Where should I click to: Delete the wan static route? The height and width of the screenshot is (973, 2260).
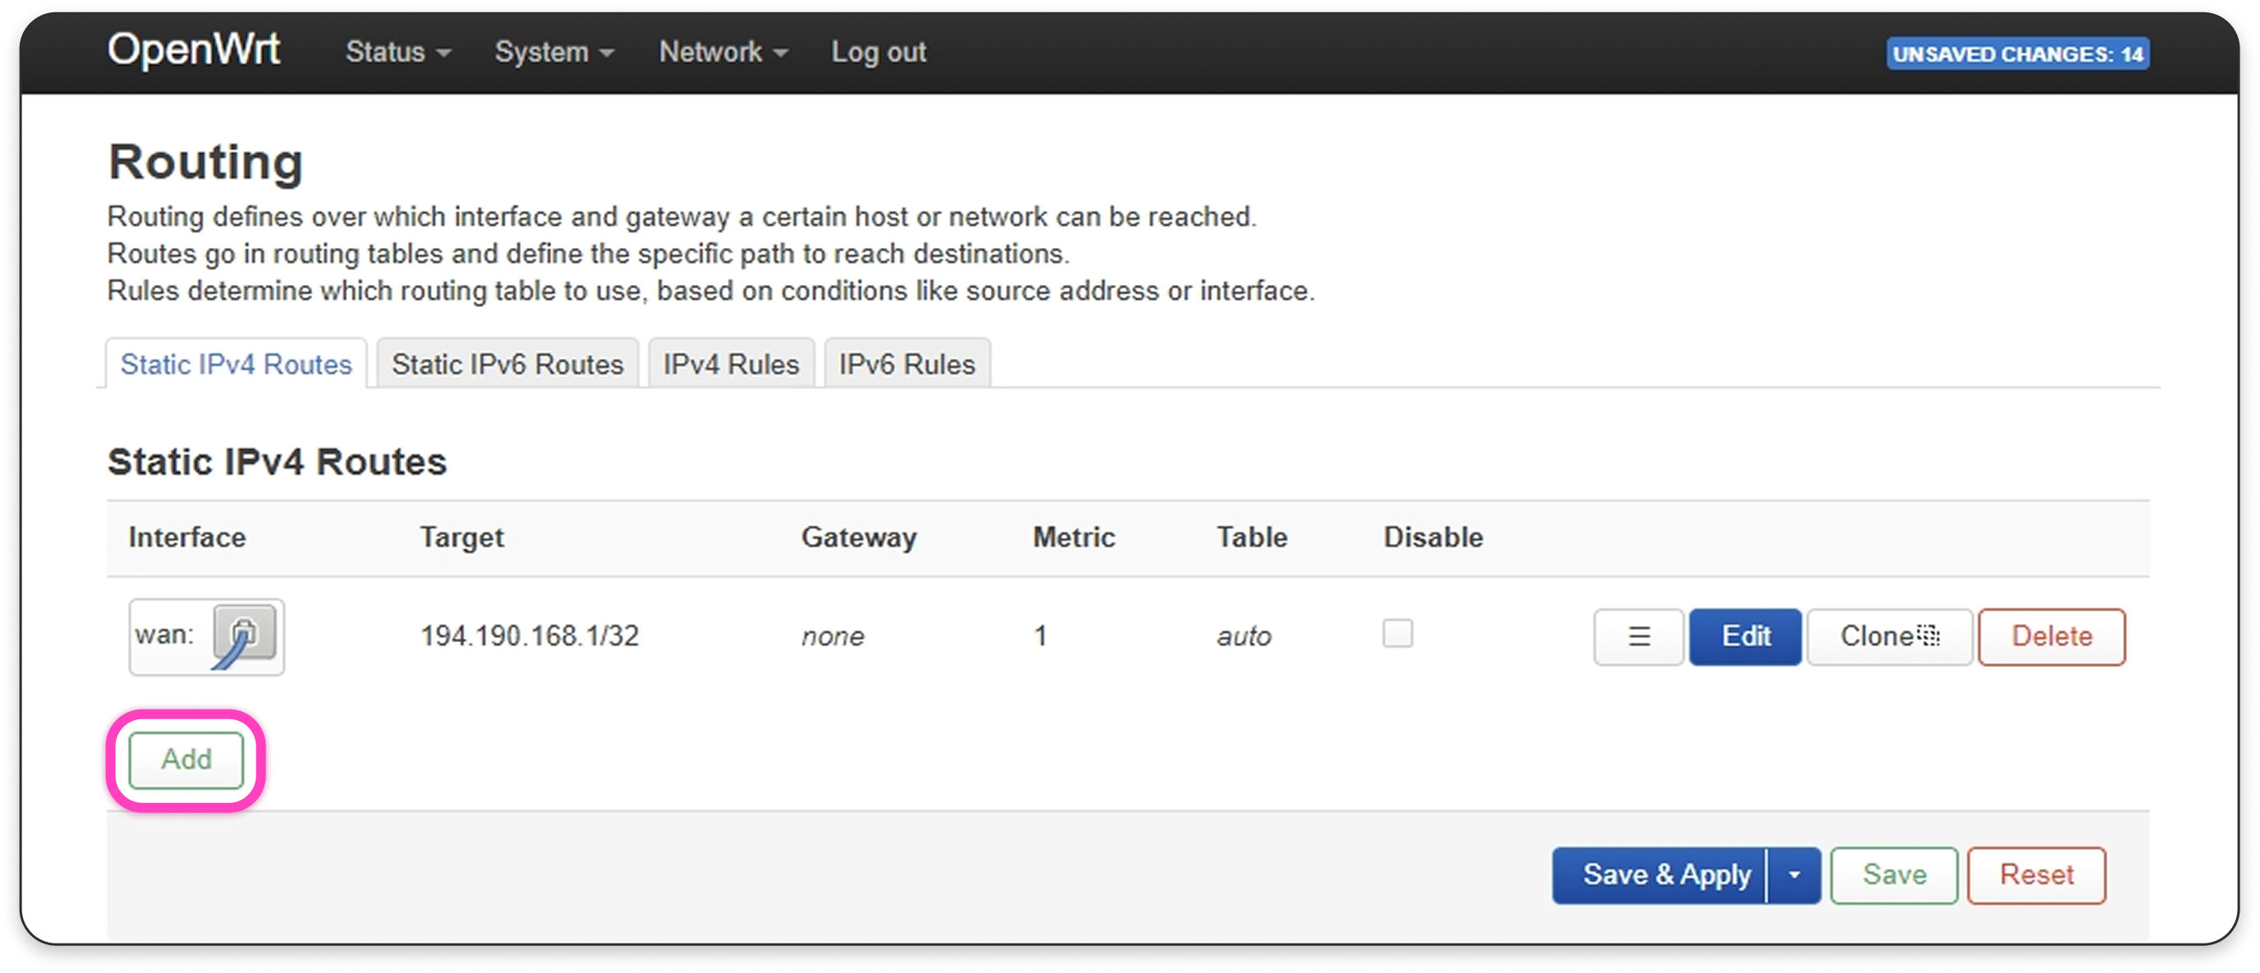[2051, 636]
